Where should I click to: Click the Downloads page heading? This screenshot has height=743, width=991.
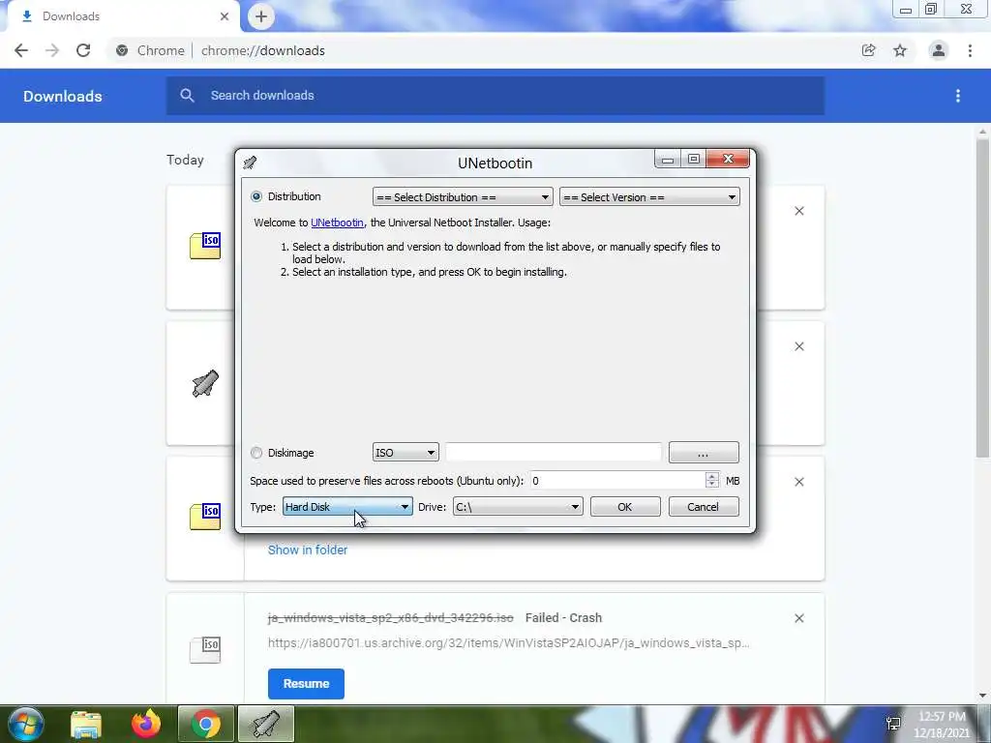(63, 96)
